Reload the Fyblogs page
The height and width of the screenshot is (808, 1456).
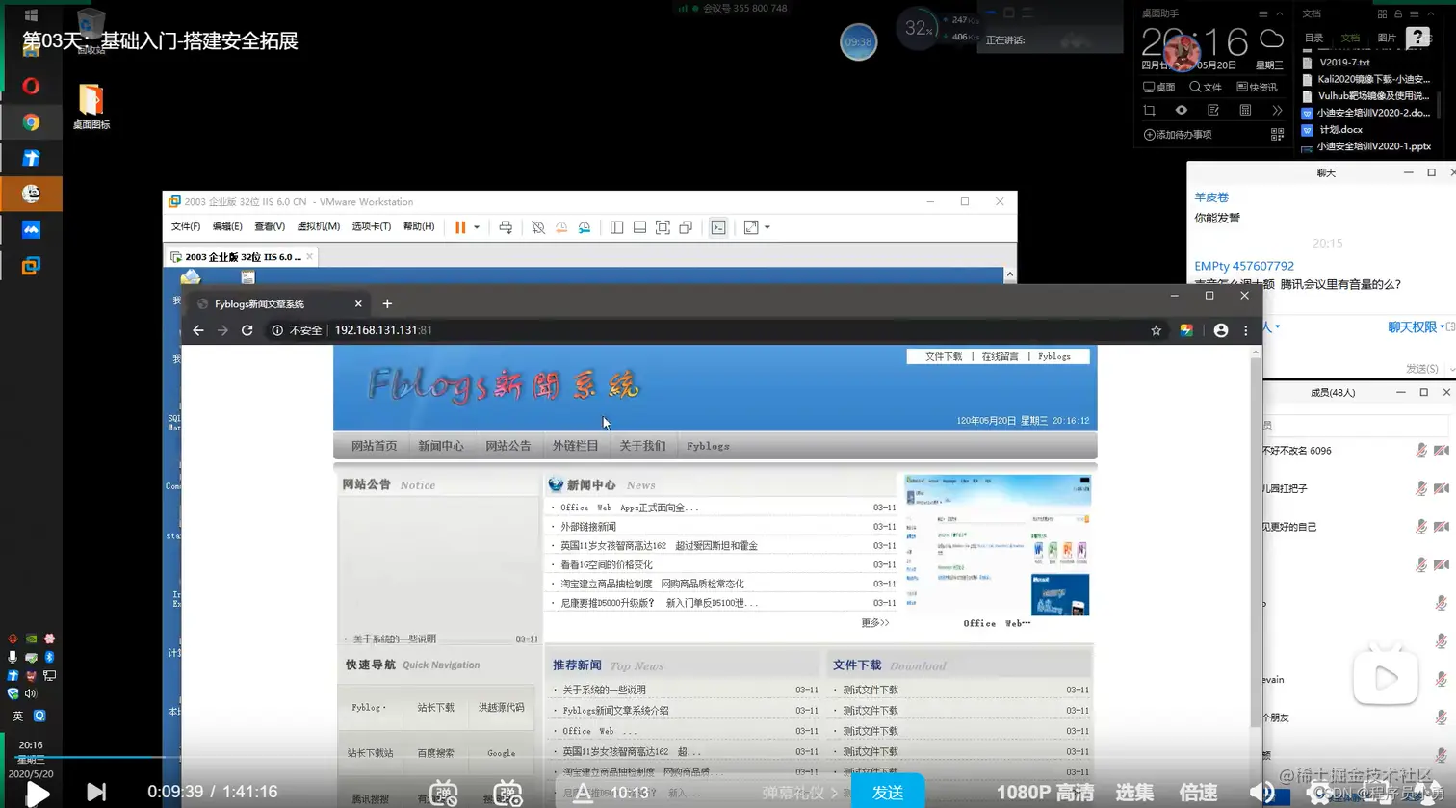pos(247,330)
